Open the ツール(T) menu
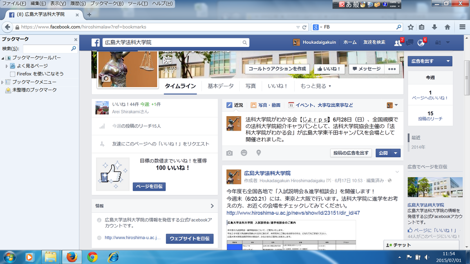470x264 pixels. [138, 4]
